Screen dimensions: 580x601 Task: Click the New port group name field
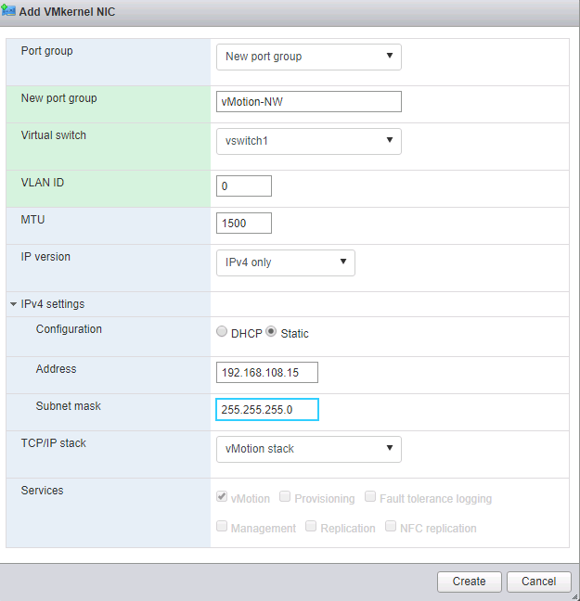point(308,101)
